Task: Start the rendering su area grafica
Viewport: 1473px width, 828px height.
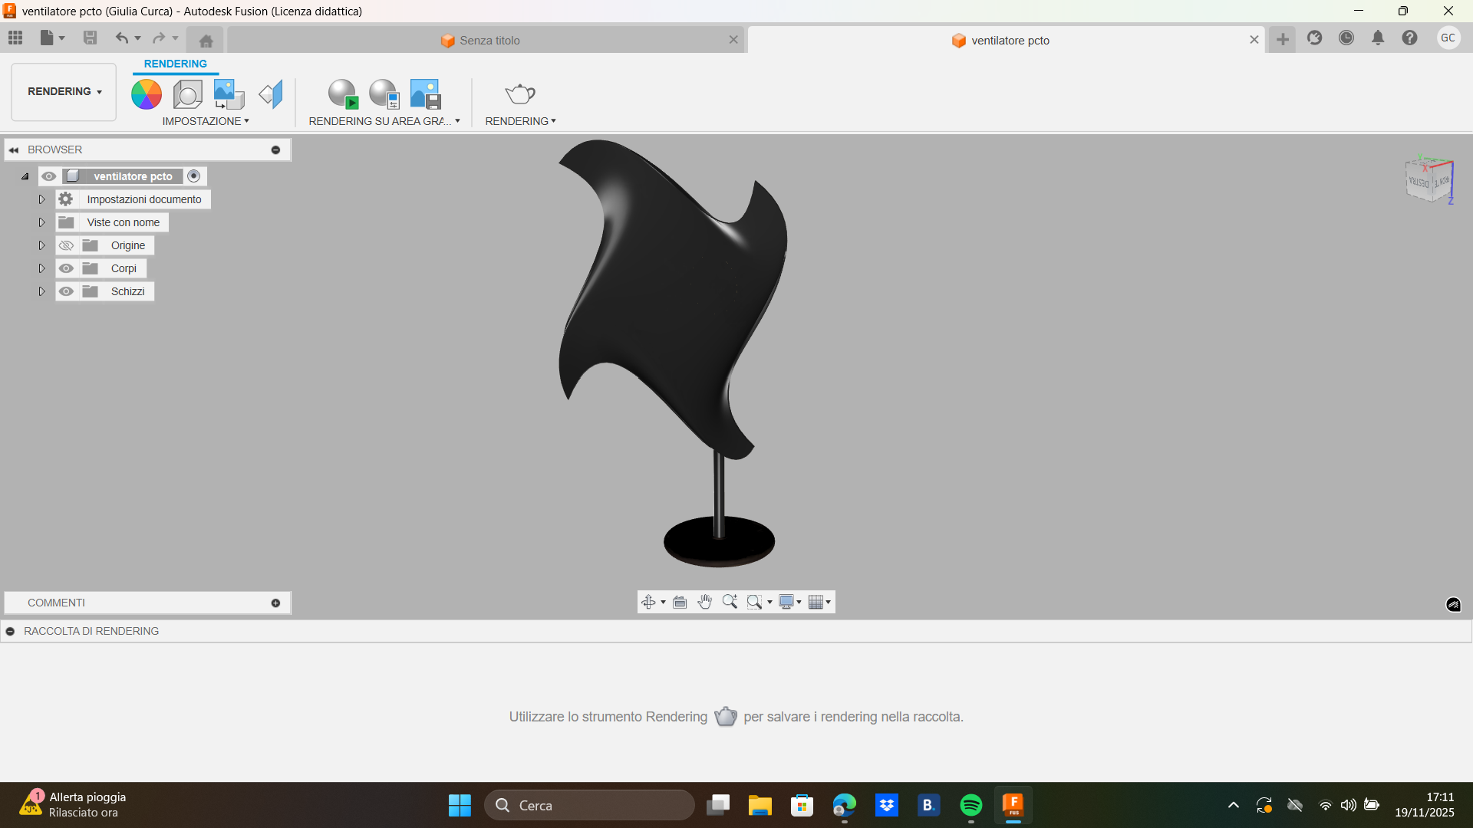Action: 343,94
